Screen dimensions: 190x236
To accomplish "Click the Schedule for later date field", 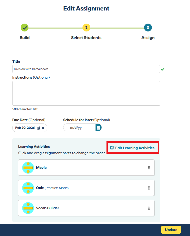I will (x=79, y=128).
